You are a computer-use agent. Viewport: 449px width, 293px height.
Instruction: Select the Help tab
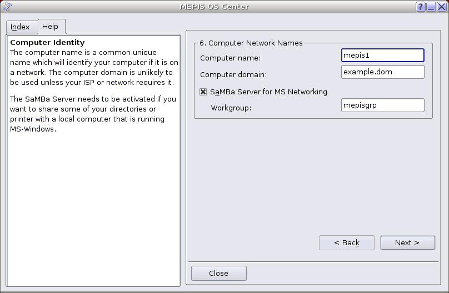tap(50, 27)
